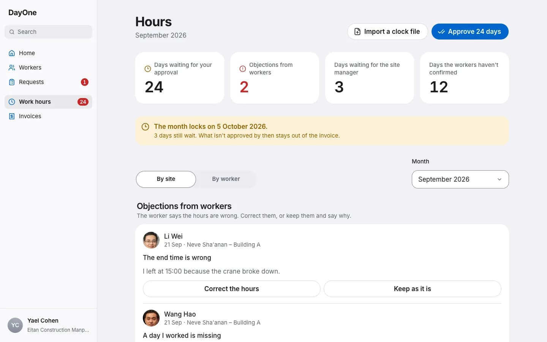Open Days the workers haven't confirmed card
The height and width of the screenshot is (342, 547).
(x=465, y=78)
